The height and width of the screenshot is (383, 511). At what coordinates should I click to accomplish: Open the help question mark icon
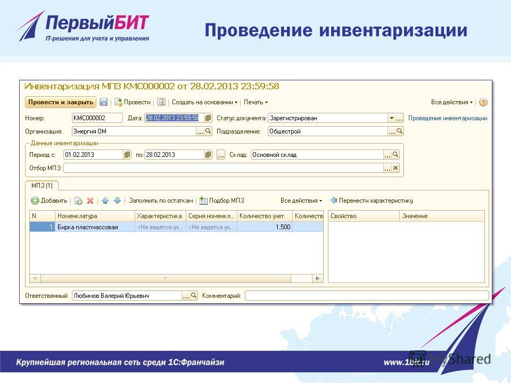click(x=483, y=102)
